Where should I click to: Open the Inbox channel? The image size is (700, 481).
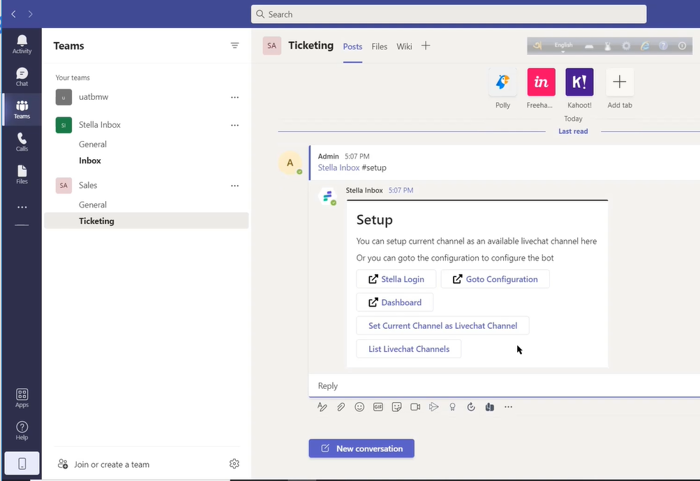147,161
